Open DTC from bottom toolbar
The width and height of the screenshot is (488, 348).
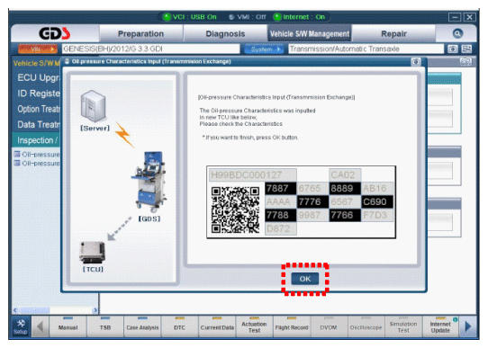tap(179, 327)
